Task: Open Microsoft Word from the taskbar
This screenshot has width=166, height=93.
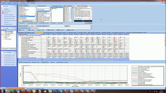Action: (72, 91)
